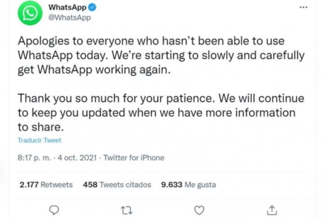
Task: View the 458 Tweets citados list
Action: [x=117, y=184]
